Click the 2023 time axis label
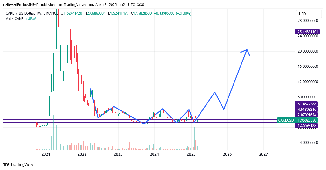Image resolution: width=326 pixels, height=170 pixels. 118,154
